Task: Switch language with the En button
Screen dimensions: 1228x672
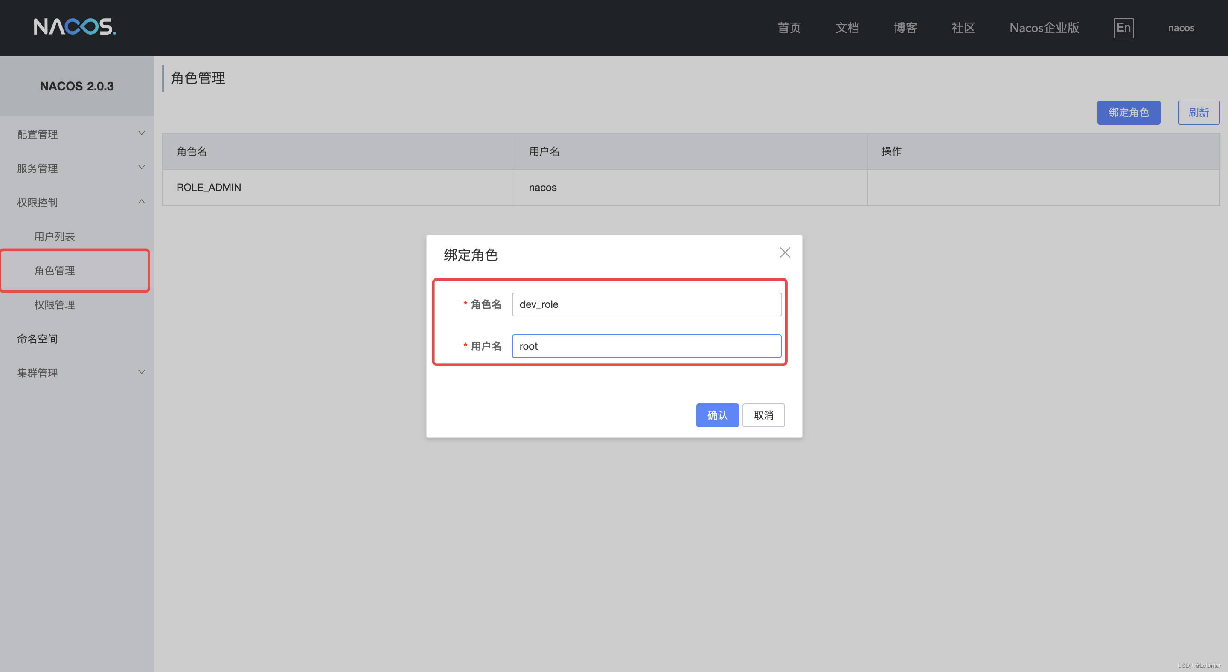Action: [x=1123, y=28]
